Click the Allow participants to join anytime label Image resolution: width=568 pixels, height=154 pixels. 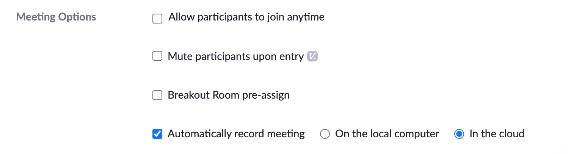(246, 17)
